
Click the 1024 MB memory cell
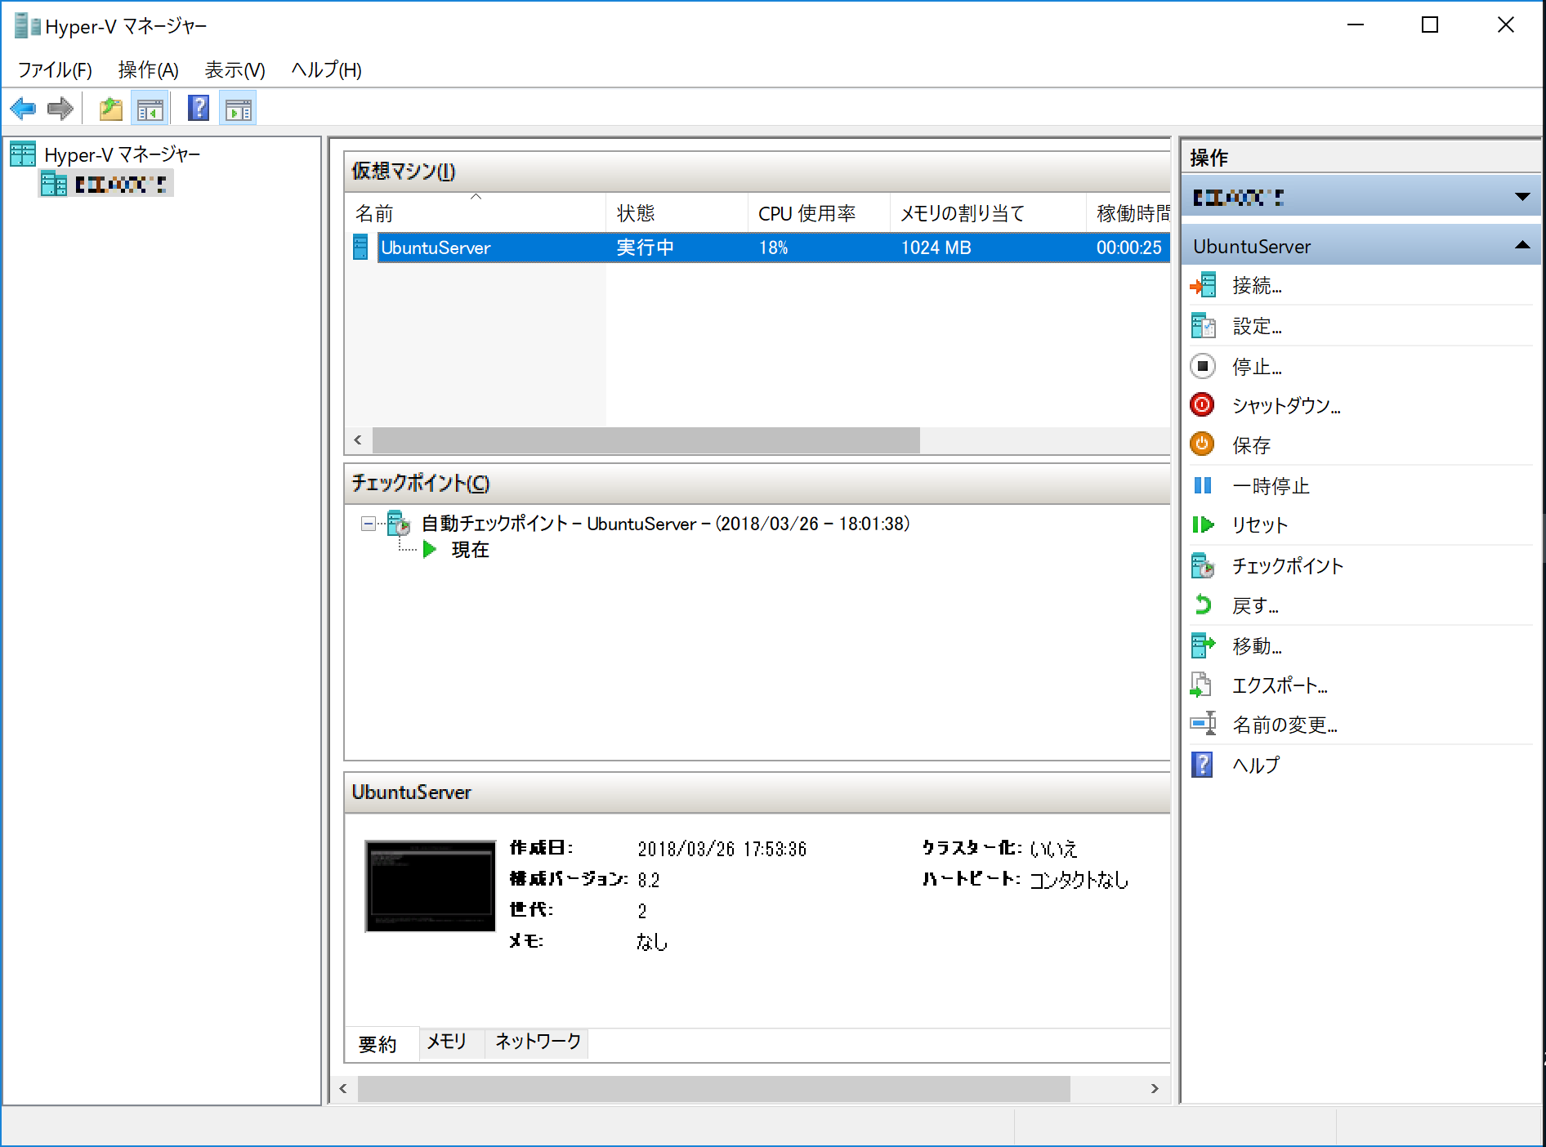point(936,248)
